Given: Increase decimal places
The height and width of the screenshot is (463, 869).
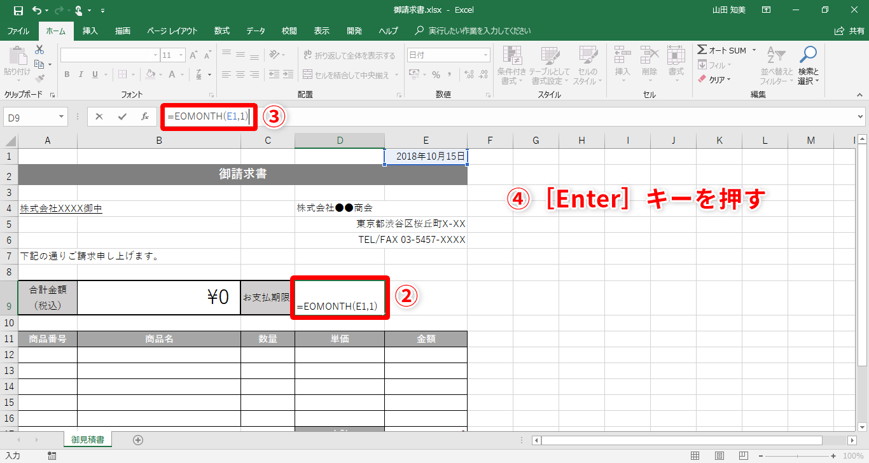Looking at the screenshot, I should coord(468,74).
